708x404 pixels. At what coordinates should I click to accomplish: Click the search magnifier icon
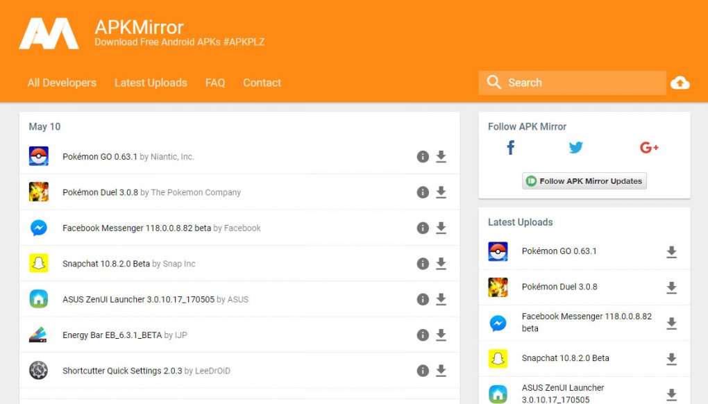[x=494, y=82]
